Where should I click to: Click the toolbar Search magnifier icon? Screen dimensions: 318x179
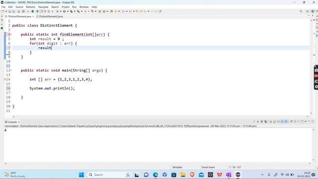(301, 11)
